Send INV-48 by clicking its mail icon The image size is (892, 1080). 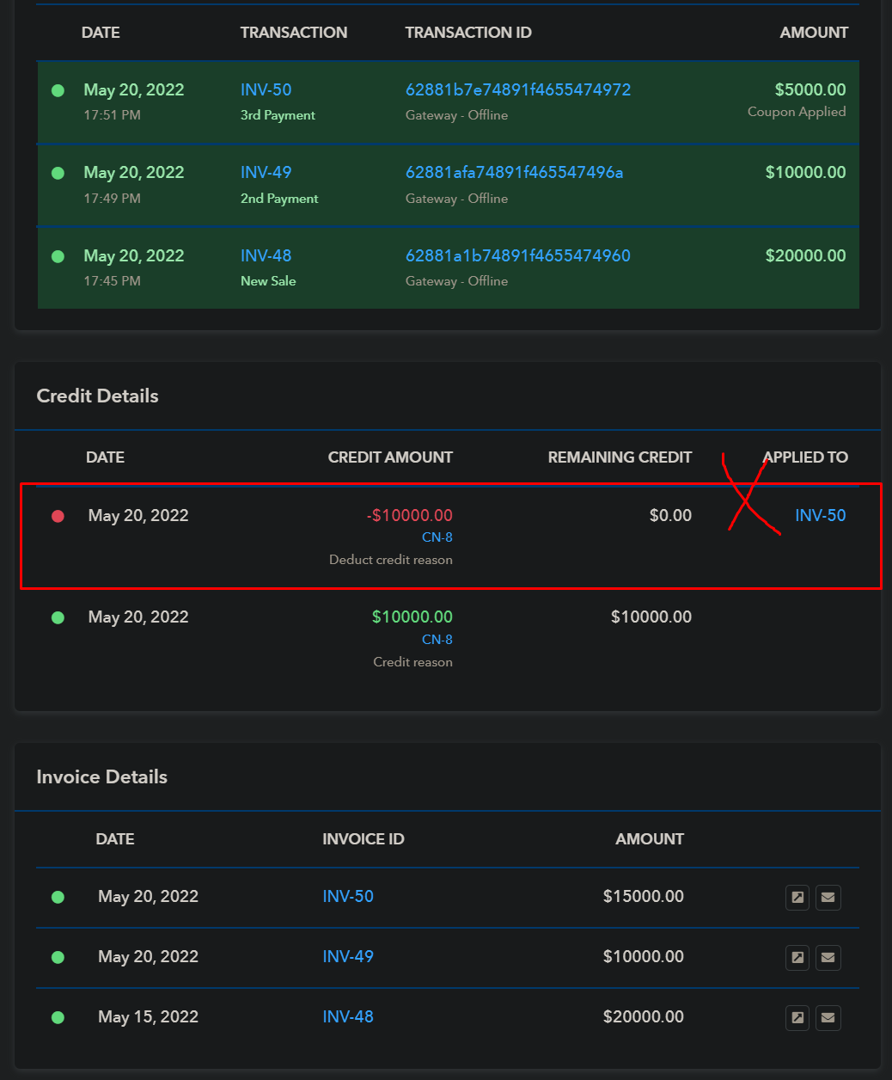point(828,1017)
